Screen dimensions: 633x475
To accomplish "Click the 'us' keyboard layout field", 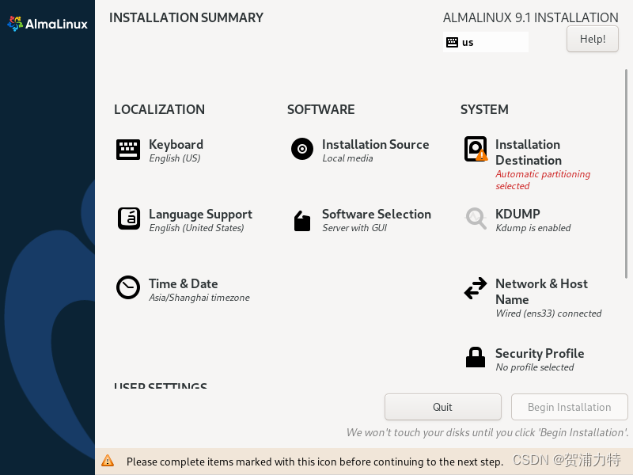I will 486,42.
